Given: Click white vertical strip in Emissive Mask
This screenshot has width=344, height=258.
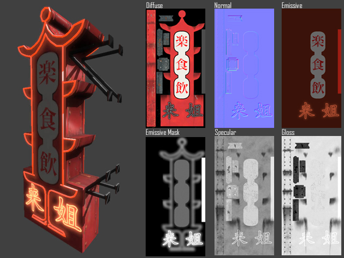Looking at the screenshot, I should [203, 189].
